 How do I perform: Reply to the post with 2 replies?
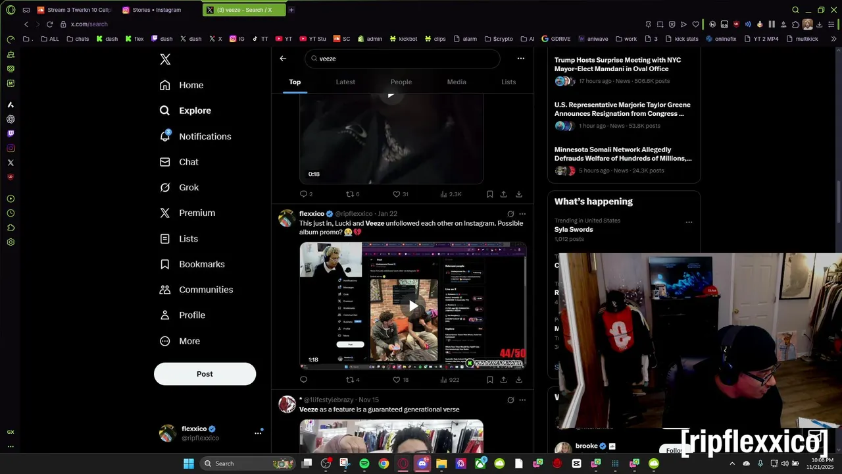[306, 194]
